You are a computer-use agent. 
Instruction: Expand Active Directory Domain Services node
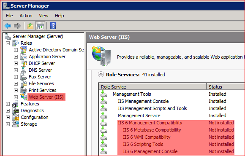pyautogui.click(x=16, y=50)
